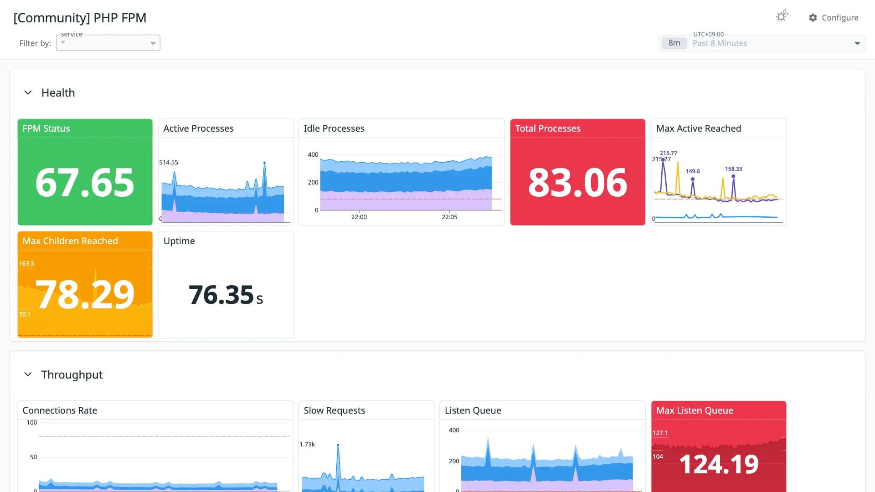The height and width of the screenshot is (492, 875).
Task: Open the Past 8 Minutes time range dropdown
Action: pos(762,43)
